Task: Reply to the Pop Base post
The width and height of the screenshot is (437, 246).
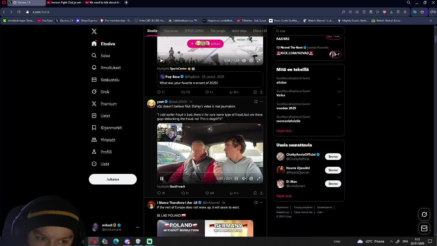Action: [160, 92]
